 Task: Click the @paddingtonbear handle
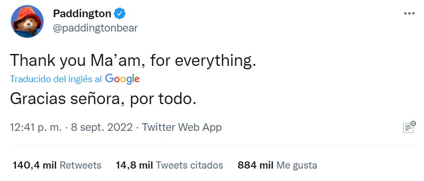[x=95, y=28]
